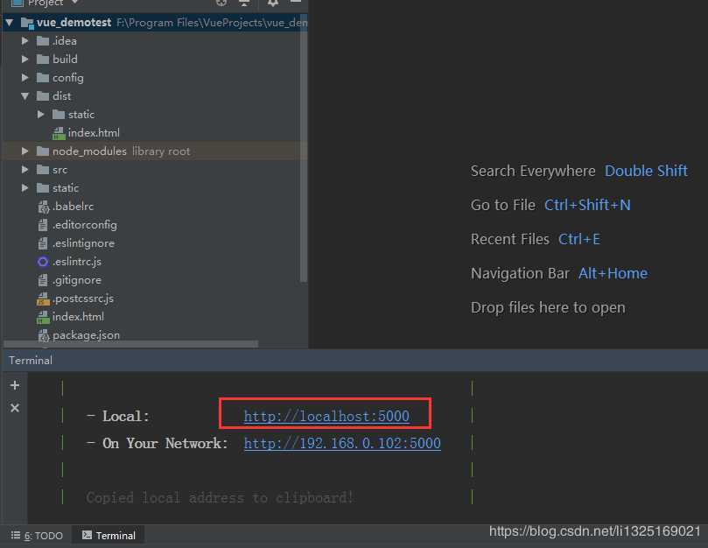This screenshot has width=708, height=548.
Task: Click the 'library root' label beside node_modules
Action: click(161, 151)
